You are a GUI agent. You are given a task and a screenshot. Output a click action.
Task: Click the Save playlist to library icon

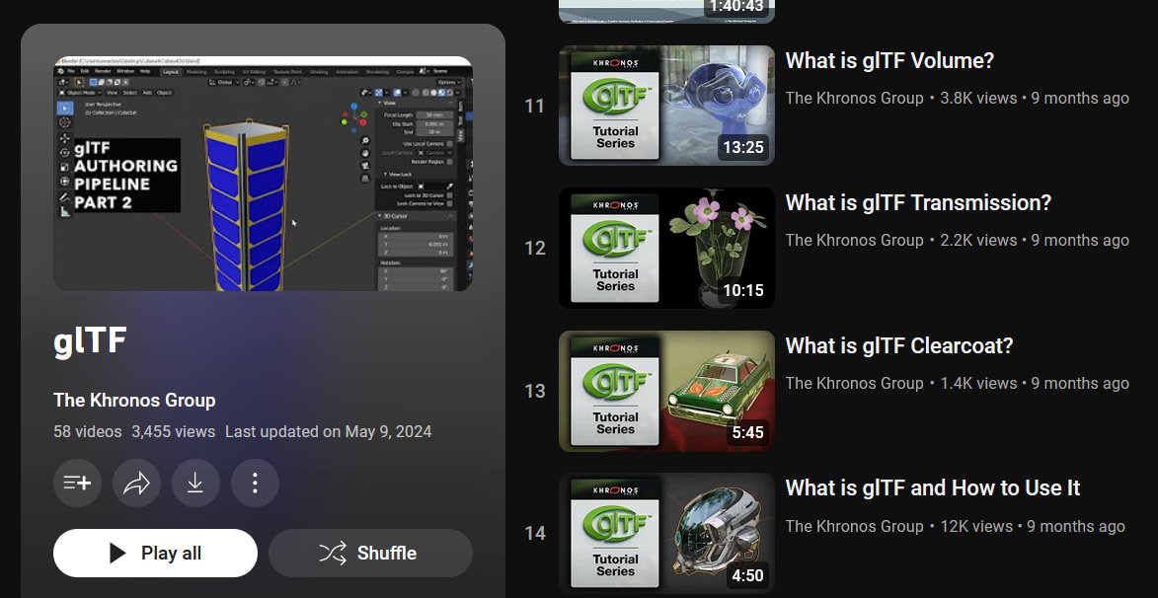(x=78, y=483)
